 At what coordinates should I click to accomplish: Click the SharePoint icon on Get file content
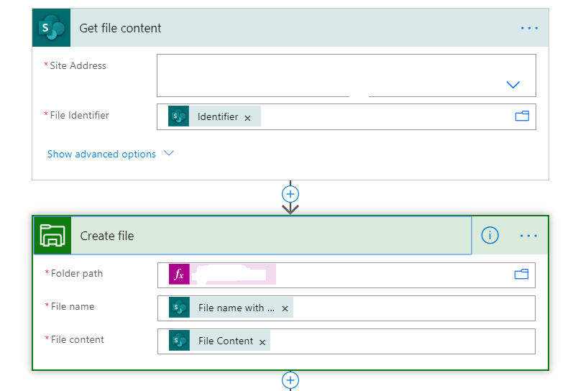click(x=52, y=28)
